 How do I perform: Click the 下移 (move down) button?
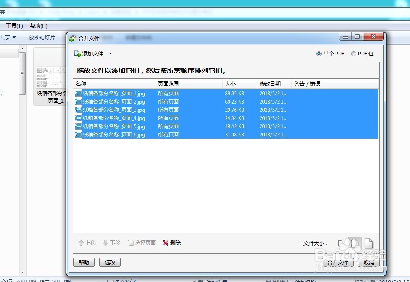(112, 243)
